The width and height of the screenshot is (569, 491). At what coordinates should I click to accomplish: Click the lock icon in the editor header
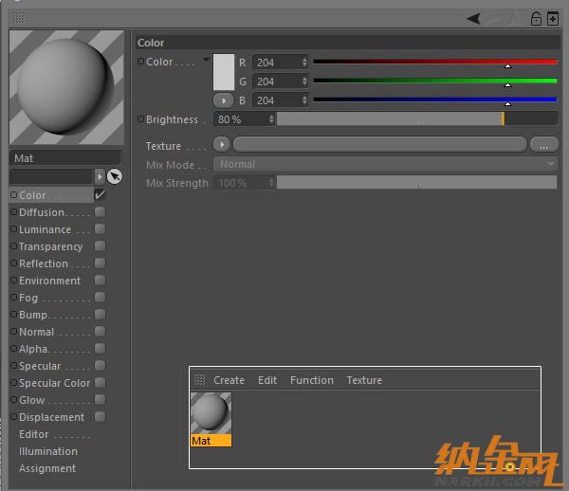coord(536,19)
